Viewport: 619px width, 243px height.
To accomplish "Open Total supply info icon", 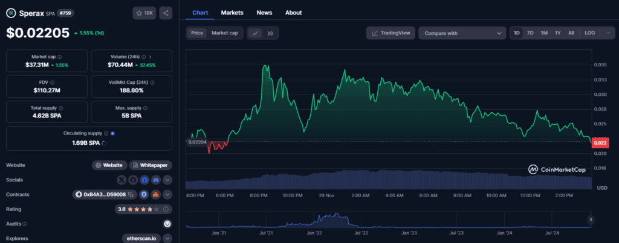I will pos(61,108).
